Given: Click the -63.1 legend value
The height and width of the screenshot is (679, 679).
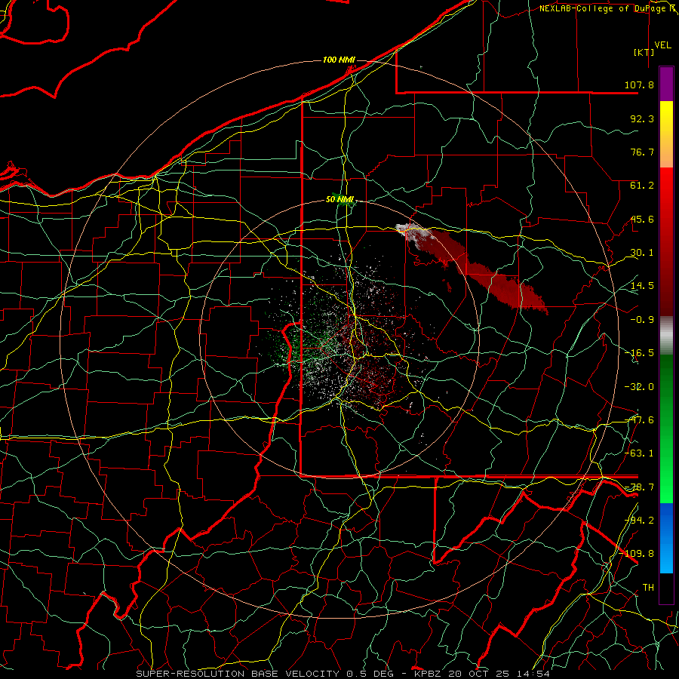Looking at the screenshot, I should coord(639,453).
